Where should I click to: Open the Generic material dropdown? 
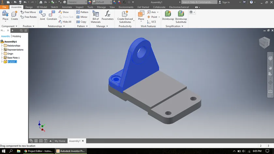point(77,2)
